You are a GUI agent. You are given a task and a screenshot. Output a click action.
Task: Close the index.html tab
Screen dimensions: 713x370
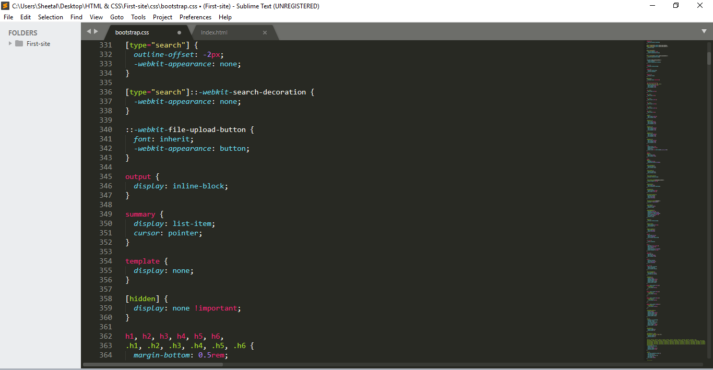pyautogui.click(x=265, y=32)
